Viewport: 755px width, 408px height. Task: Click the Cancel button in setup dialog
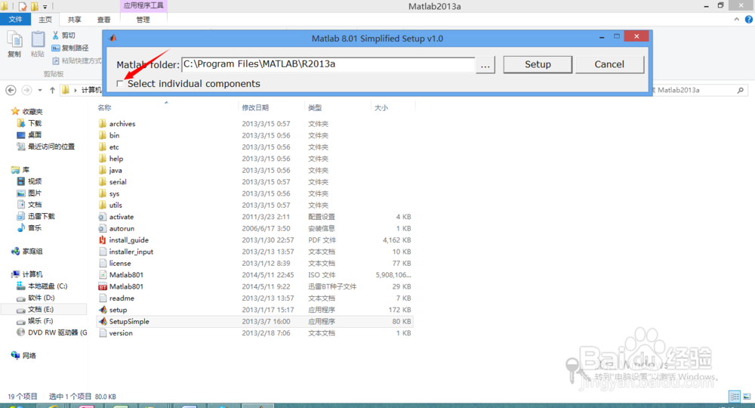pyautogui.click(x=609, y=64)
